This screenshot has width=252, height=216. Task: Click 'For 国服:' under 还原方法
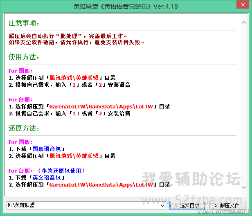[21, 142]
